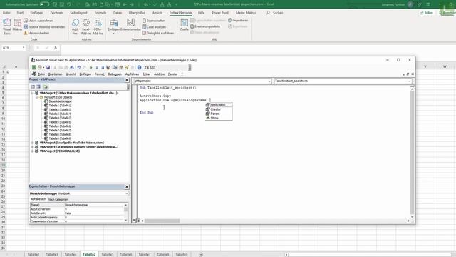Add a new sheet with plus icon

coord(201,254)
